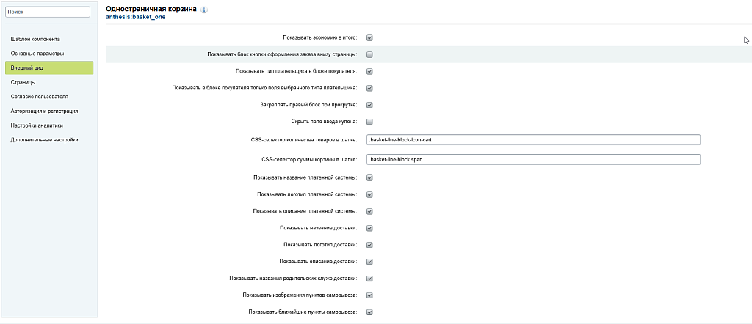The height and width of the screenshot is (324, 752).
Task: Toggle Показывать название платежной системы checkbox
Action: 370,177
